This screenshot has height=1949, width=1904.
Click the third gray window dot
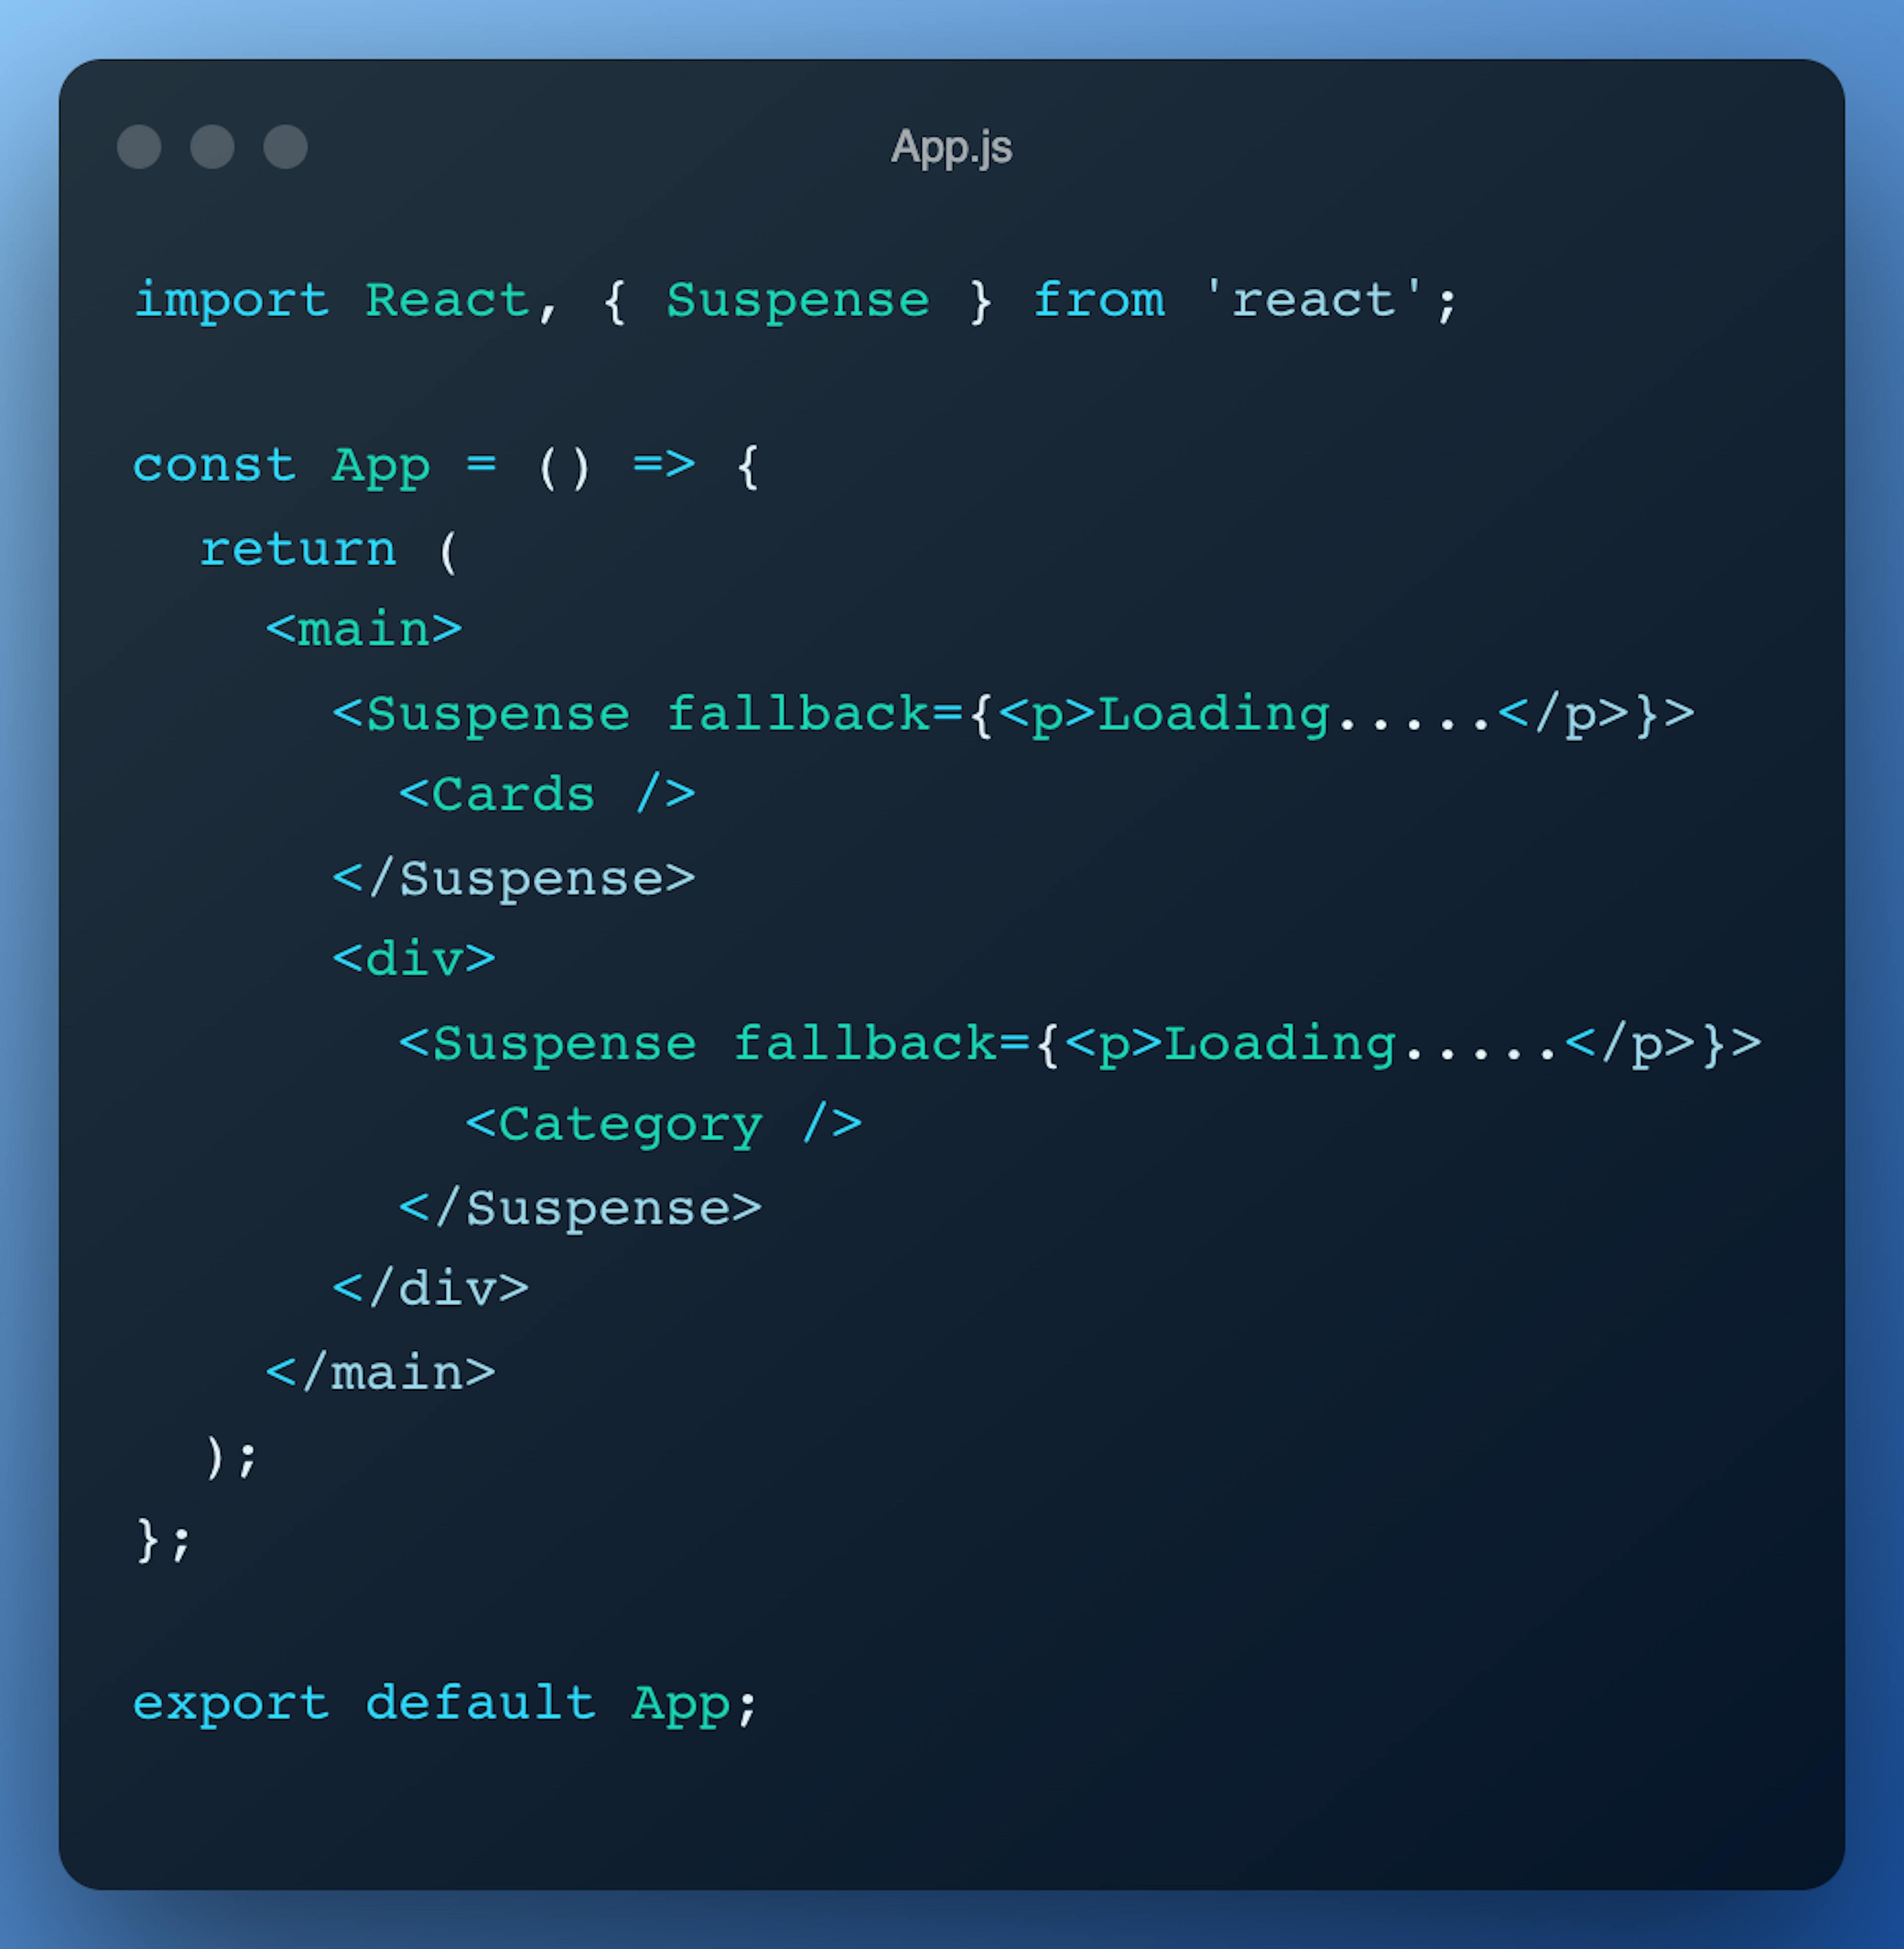[x=285, y=147]
